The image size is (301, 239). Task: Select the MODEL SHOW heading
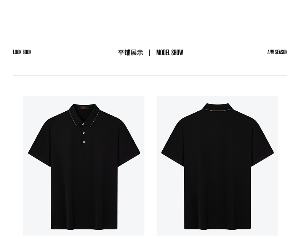pyautogui.click(x=170, y=53)
